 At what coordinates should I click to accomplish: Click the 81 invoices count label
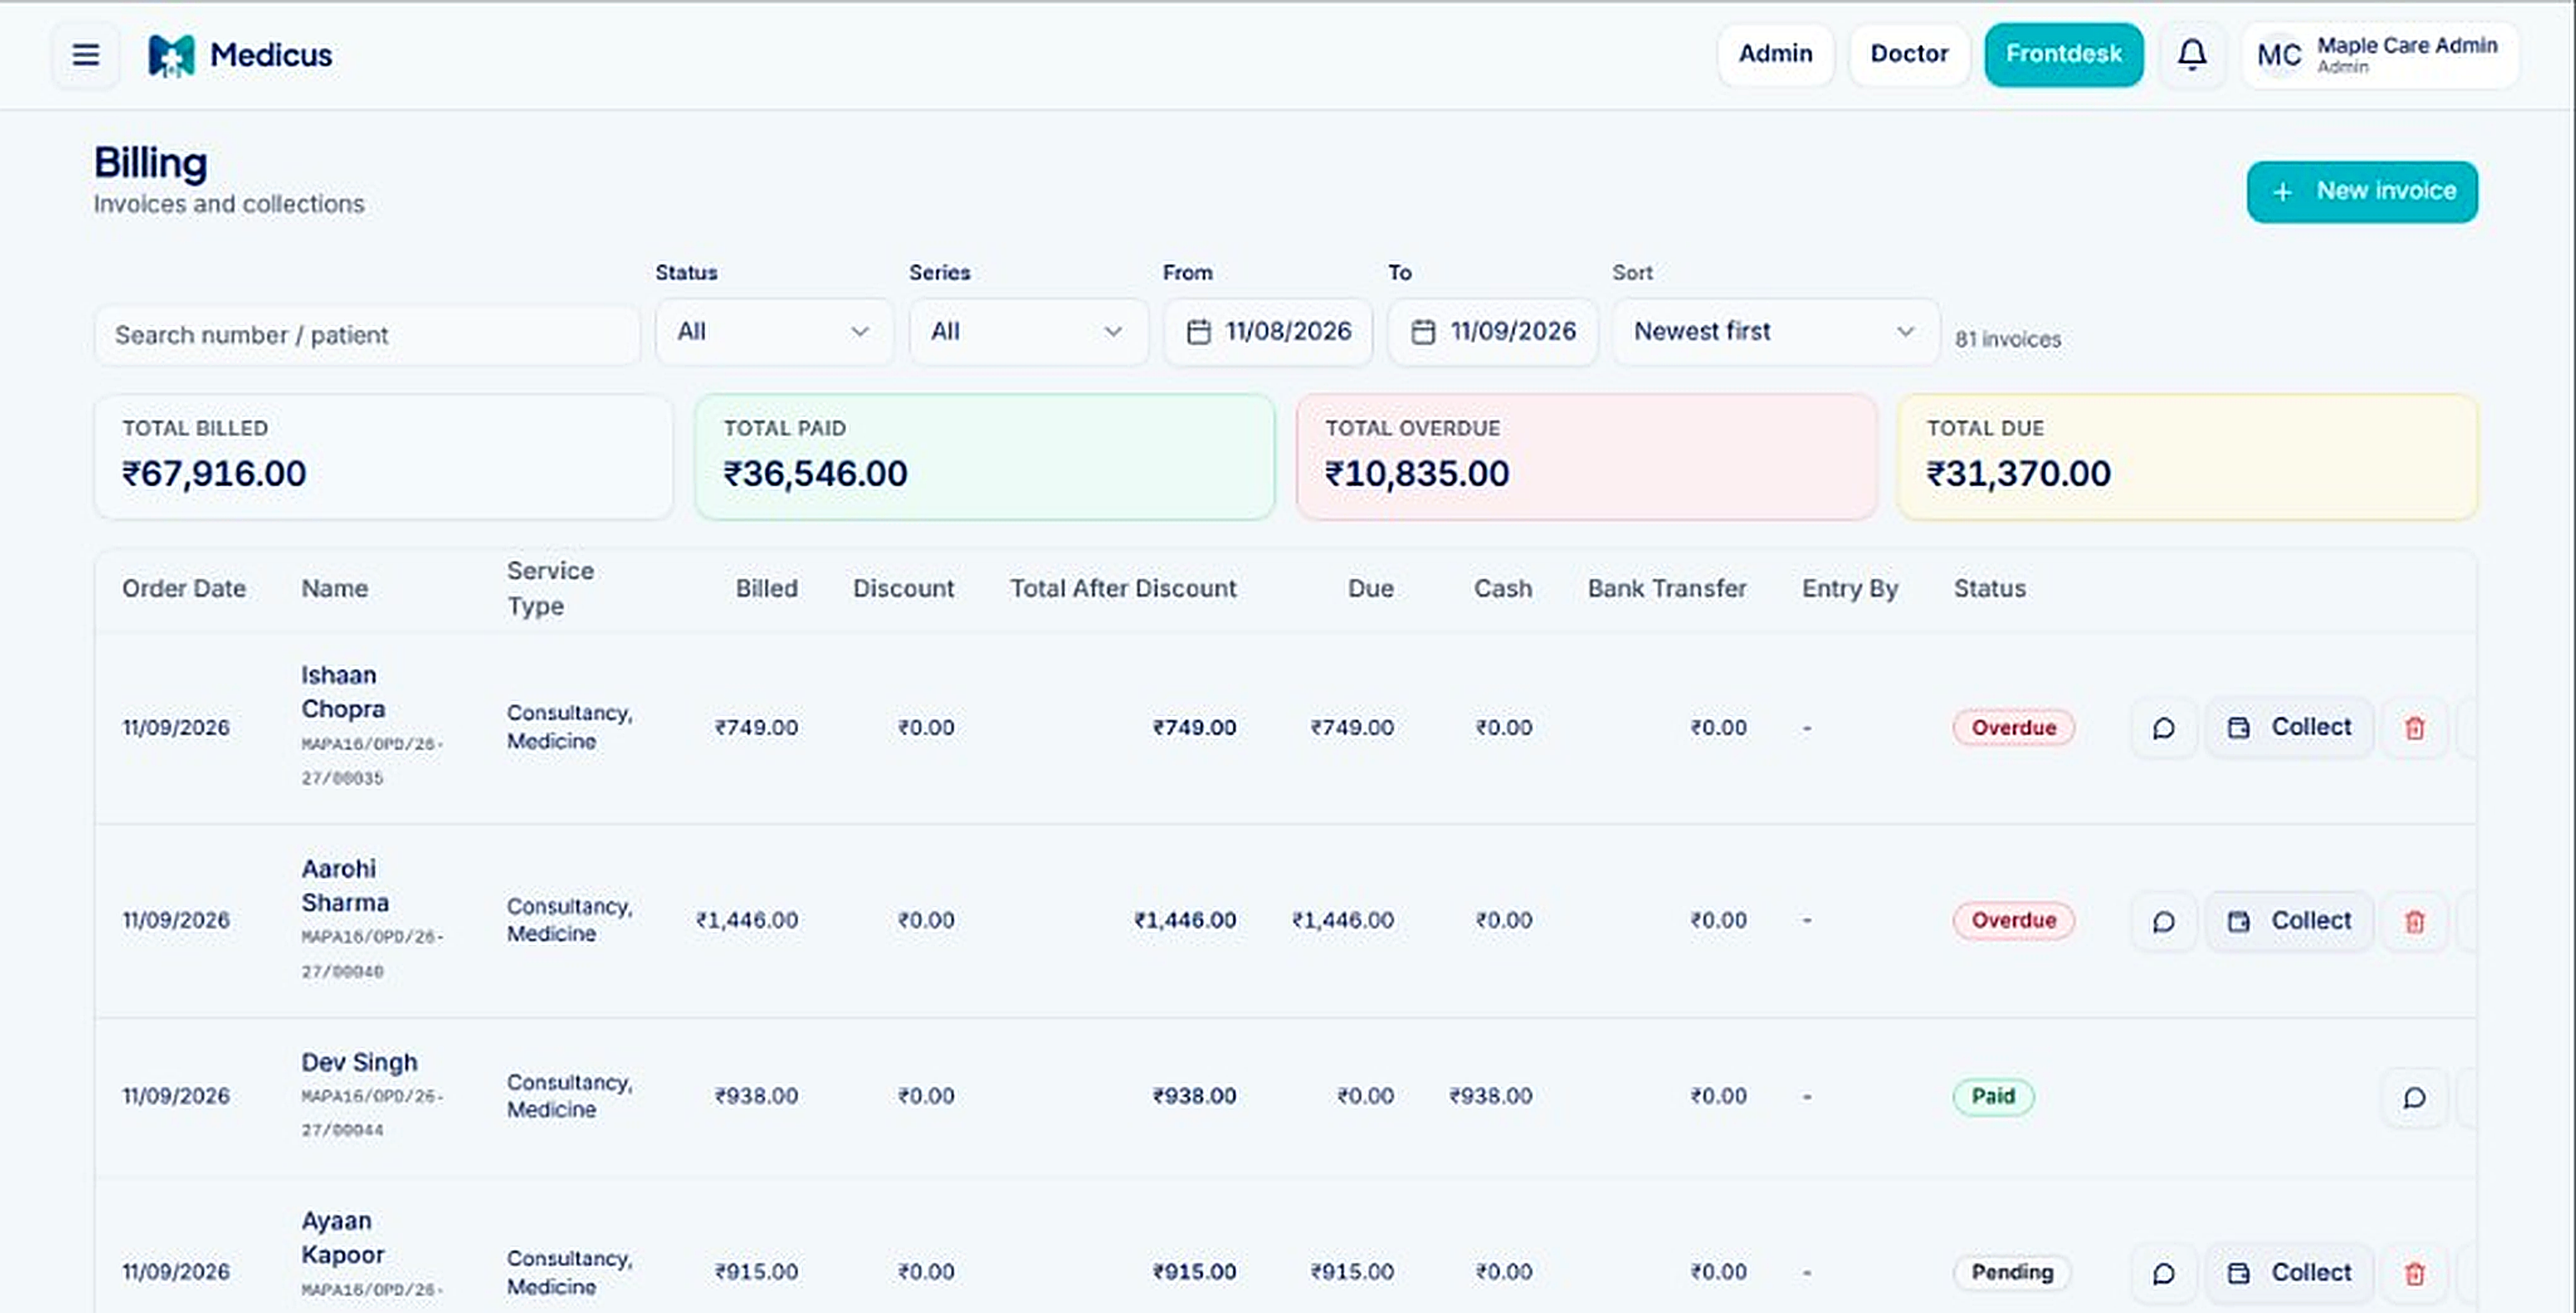(2008, 340)
